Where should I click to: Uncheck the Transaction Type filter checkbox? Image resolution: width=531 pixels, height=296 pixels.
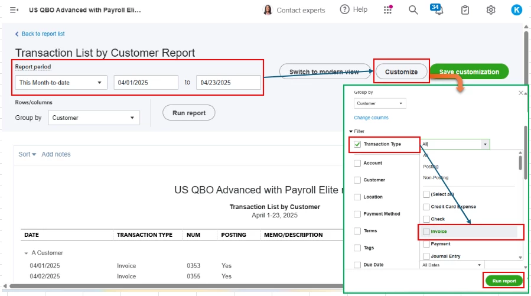[357, 144]
